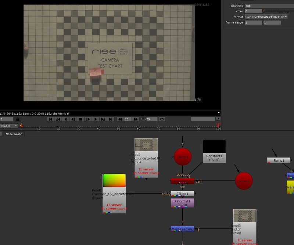This screenshot has width=294, height=245.
Task: Select the Camera1 node
Action: (244, 181)
